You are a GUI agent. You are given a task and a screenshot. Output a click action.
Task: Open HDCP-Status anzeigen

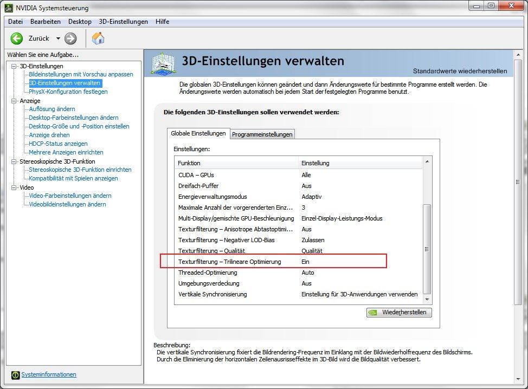coord(58,144)
